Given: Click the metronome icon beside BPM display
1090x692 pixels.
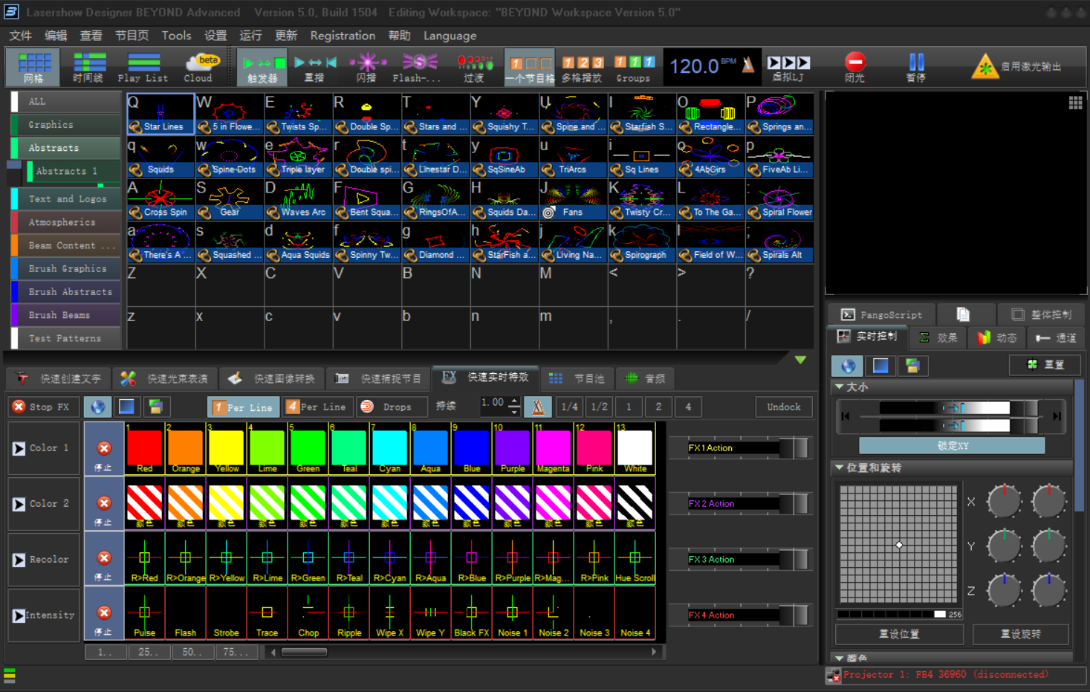Looking at the screenshot, I should 748,65.
